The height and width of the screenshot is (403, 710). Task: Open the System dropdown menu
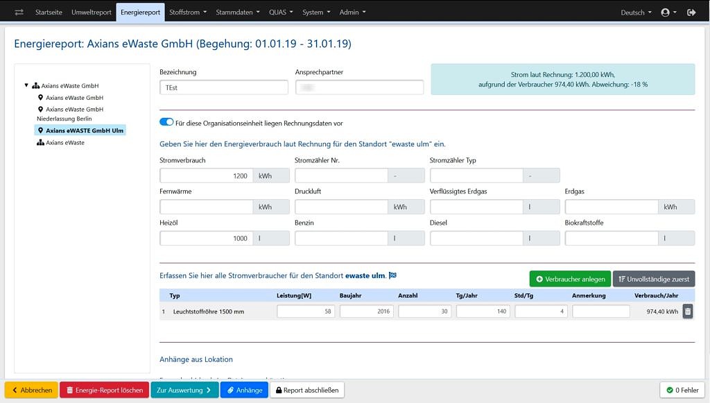(316, 12)
